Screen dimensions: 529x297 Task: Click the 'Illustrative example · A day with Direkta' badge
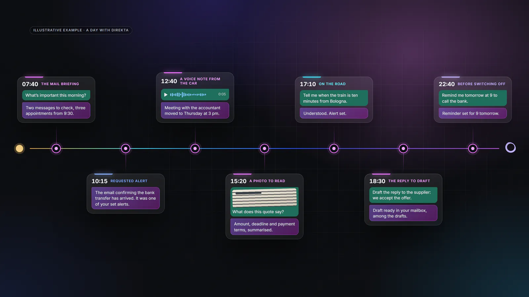81,30
